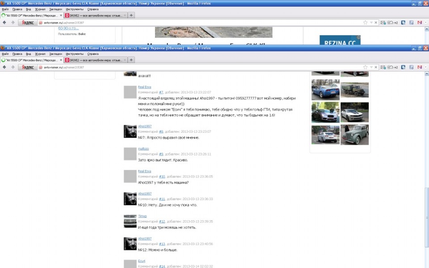Open the Закладки menu in the lower window
Screen dimensions: 429x268
[x=55, y=54]
